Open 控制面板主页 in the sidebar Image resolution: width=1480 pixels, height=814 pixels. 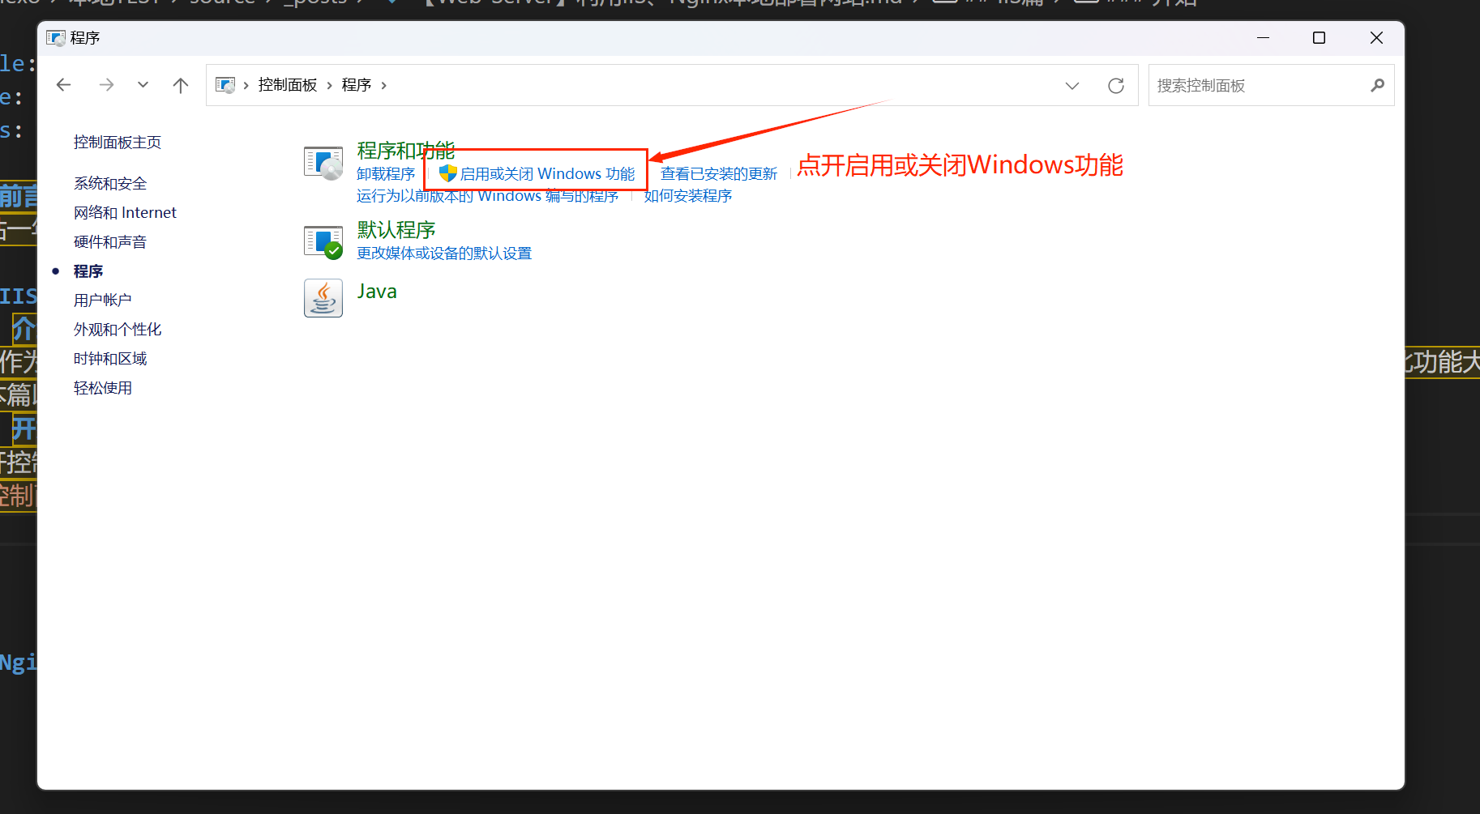click(118, 143)
